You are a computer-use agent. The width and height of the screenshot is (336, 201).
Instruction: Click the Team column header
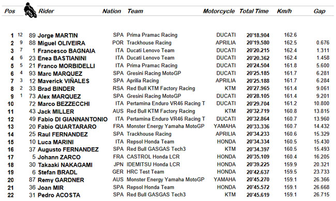click(135, 11)
